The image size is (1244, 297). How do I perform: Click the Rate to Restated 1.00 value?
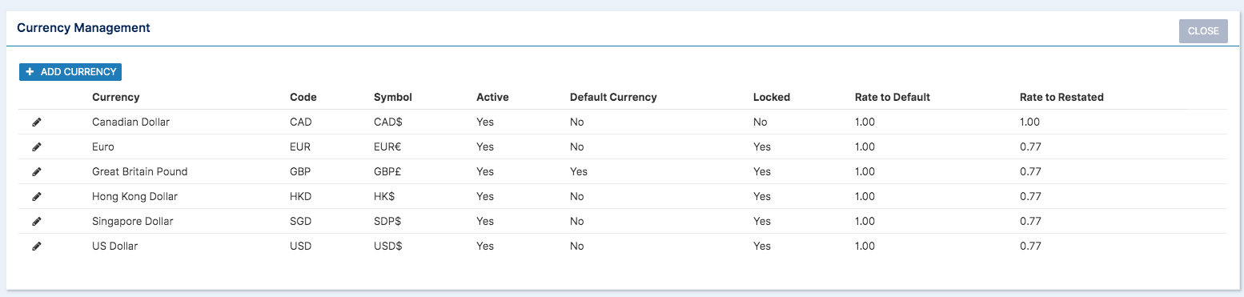point(1030,122)
